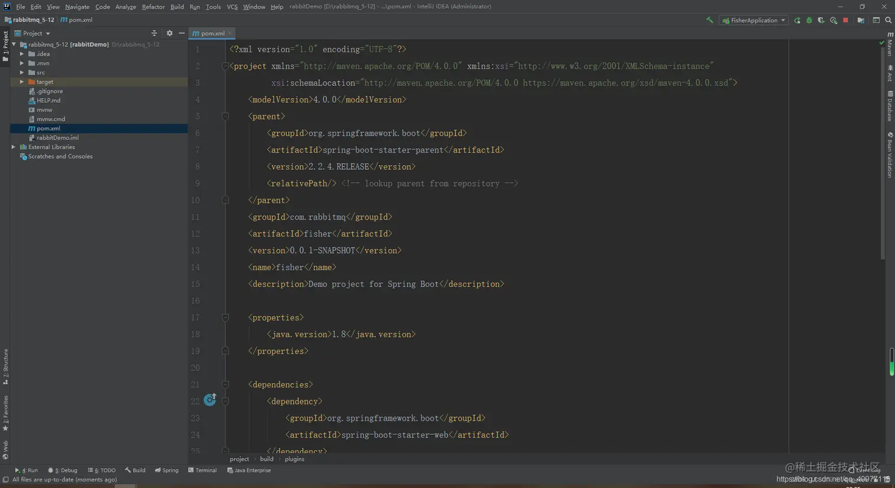Toggle the Web side tool tab
The width and height of the screenshot is (895, 488).
click(5, 450)
